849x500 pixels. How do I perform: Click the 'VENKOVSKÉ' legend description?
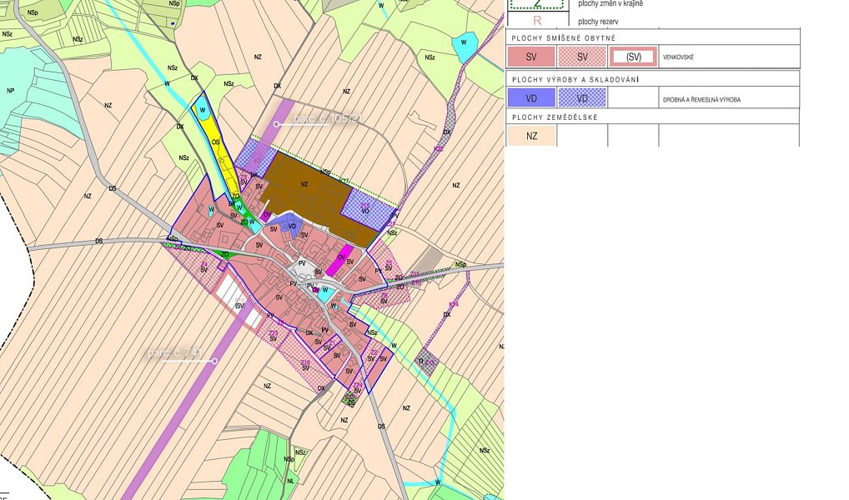[678, 57]
